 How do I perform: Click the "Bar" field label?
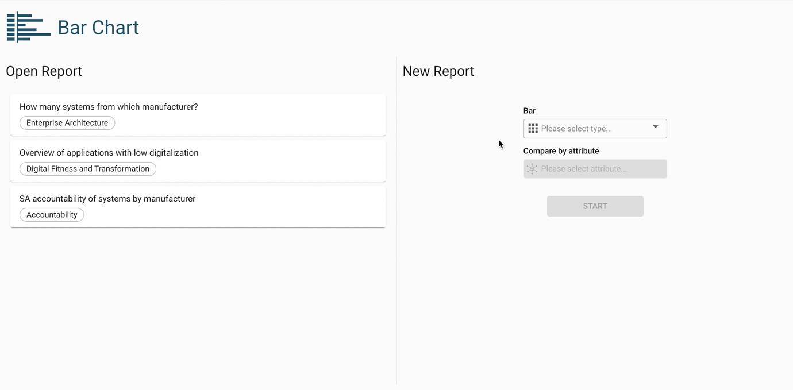529,111
